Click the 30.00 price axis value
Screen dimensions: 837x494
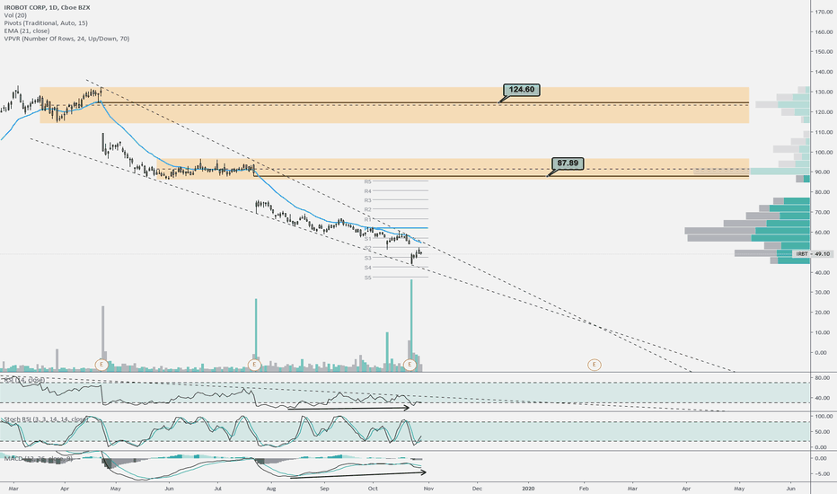(824, 293)
